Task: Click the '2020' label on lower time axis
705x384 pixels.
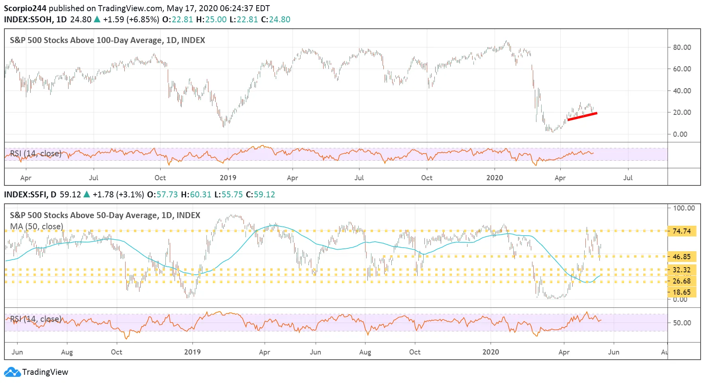Action: pos(491,352)
